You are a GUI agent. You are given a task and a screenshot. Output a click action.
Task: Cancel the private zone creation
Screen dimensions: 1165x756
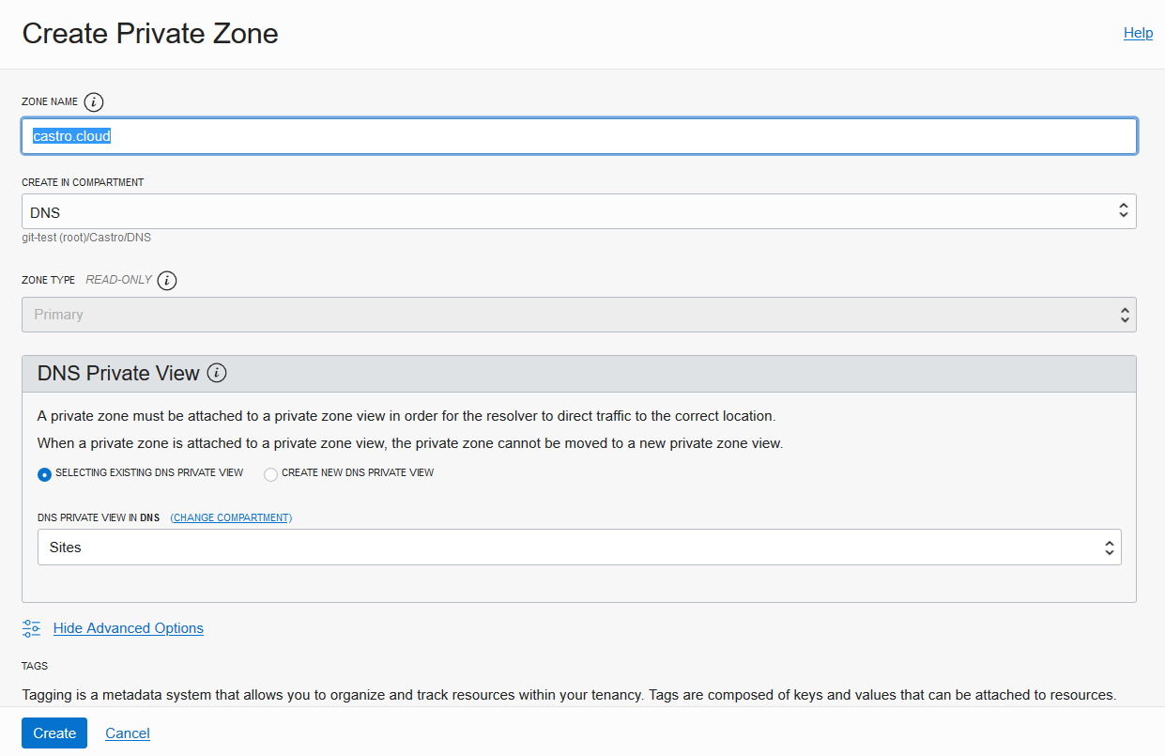pos(128,733)
